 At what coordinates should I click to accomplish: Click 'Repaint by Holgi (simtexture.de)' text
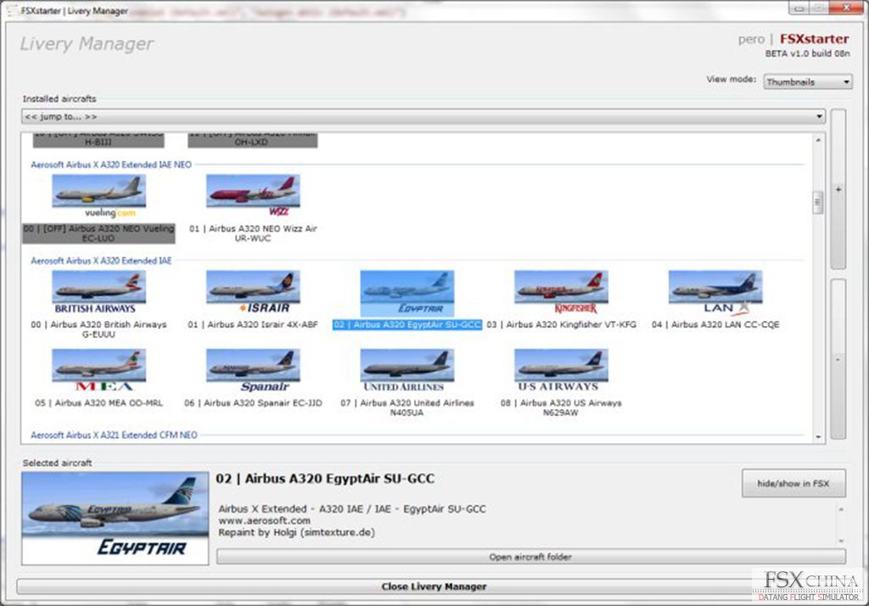(296, 532)
